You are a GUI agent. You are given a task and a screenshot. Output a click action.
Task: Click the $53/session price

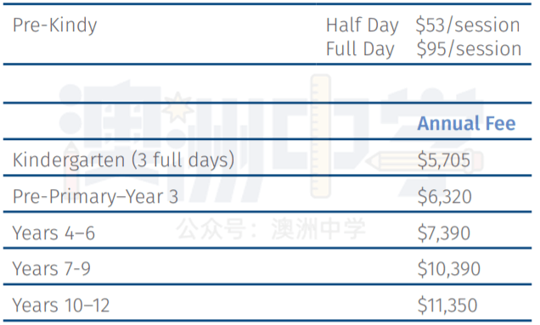tap(468, 25)
